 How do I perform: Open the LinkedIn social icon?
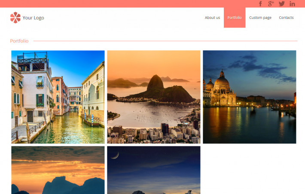(292, 4)
